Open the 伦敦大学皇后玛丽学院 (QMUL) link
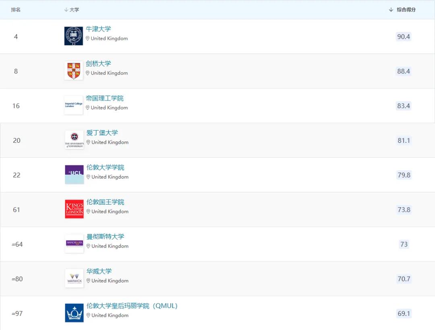The width and height of the screenshot is (435, 330). 132,306
